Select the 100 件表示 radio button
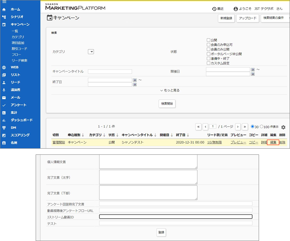Image resolution: width=290 pixels, height=241 pixels. [262, 127]
